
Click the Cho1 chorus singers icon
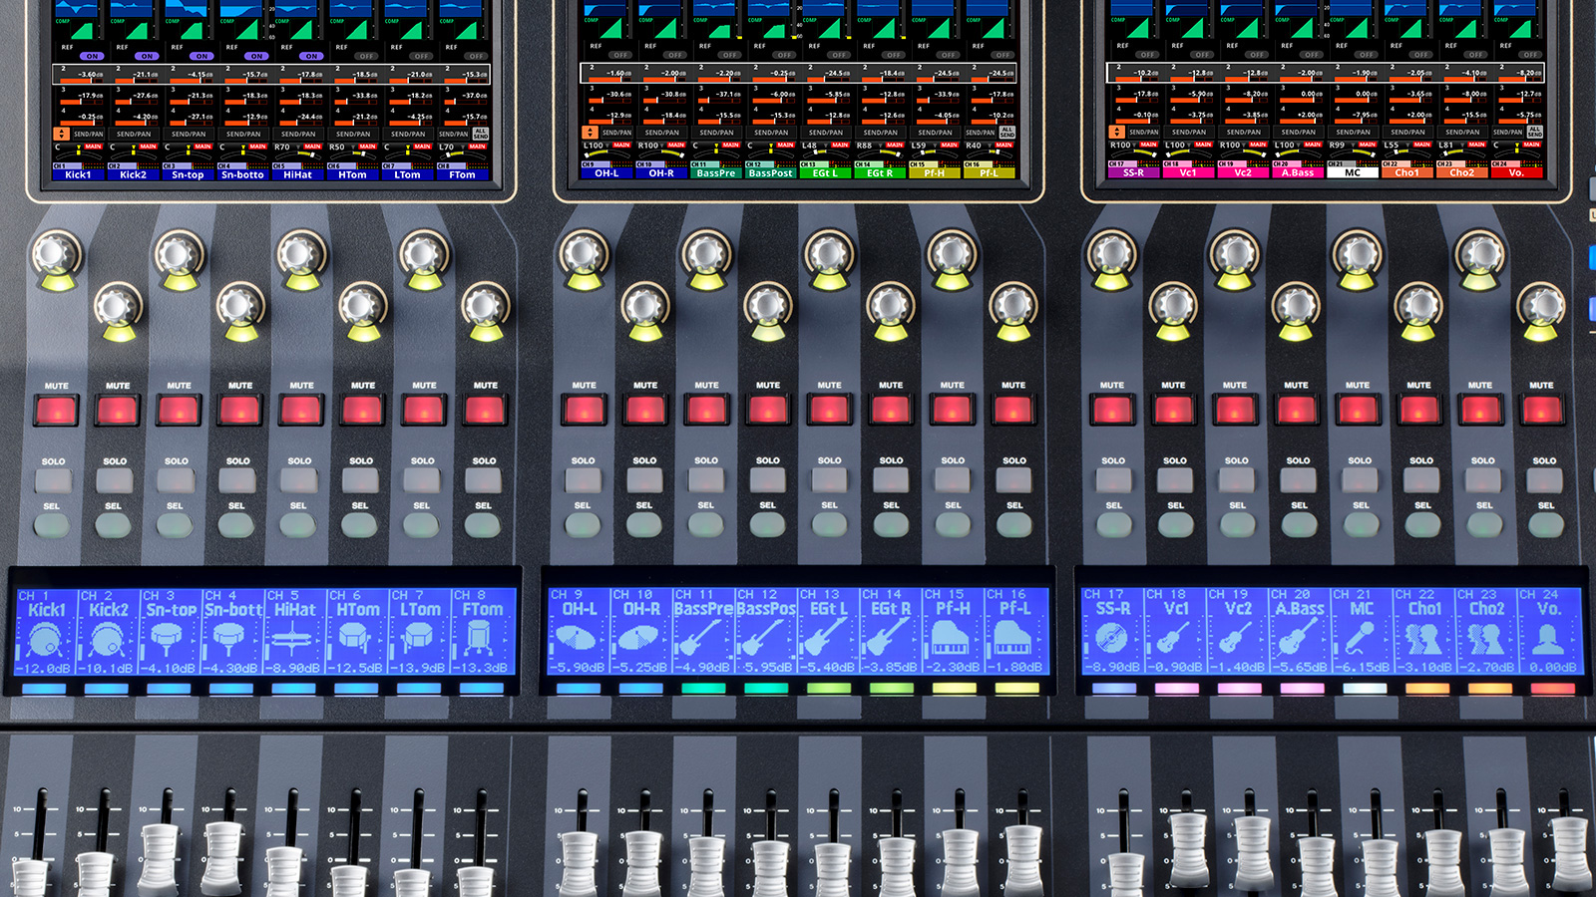tap(1424, 638)
